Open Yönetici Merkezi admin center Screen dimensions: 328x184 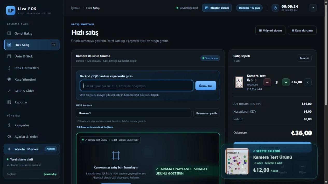32,149
